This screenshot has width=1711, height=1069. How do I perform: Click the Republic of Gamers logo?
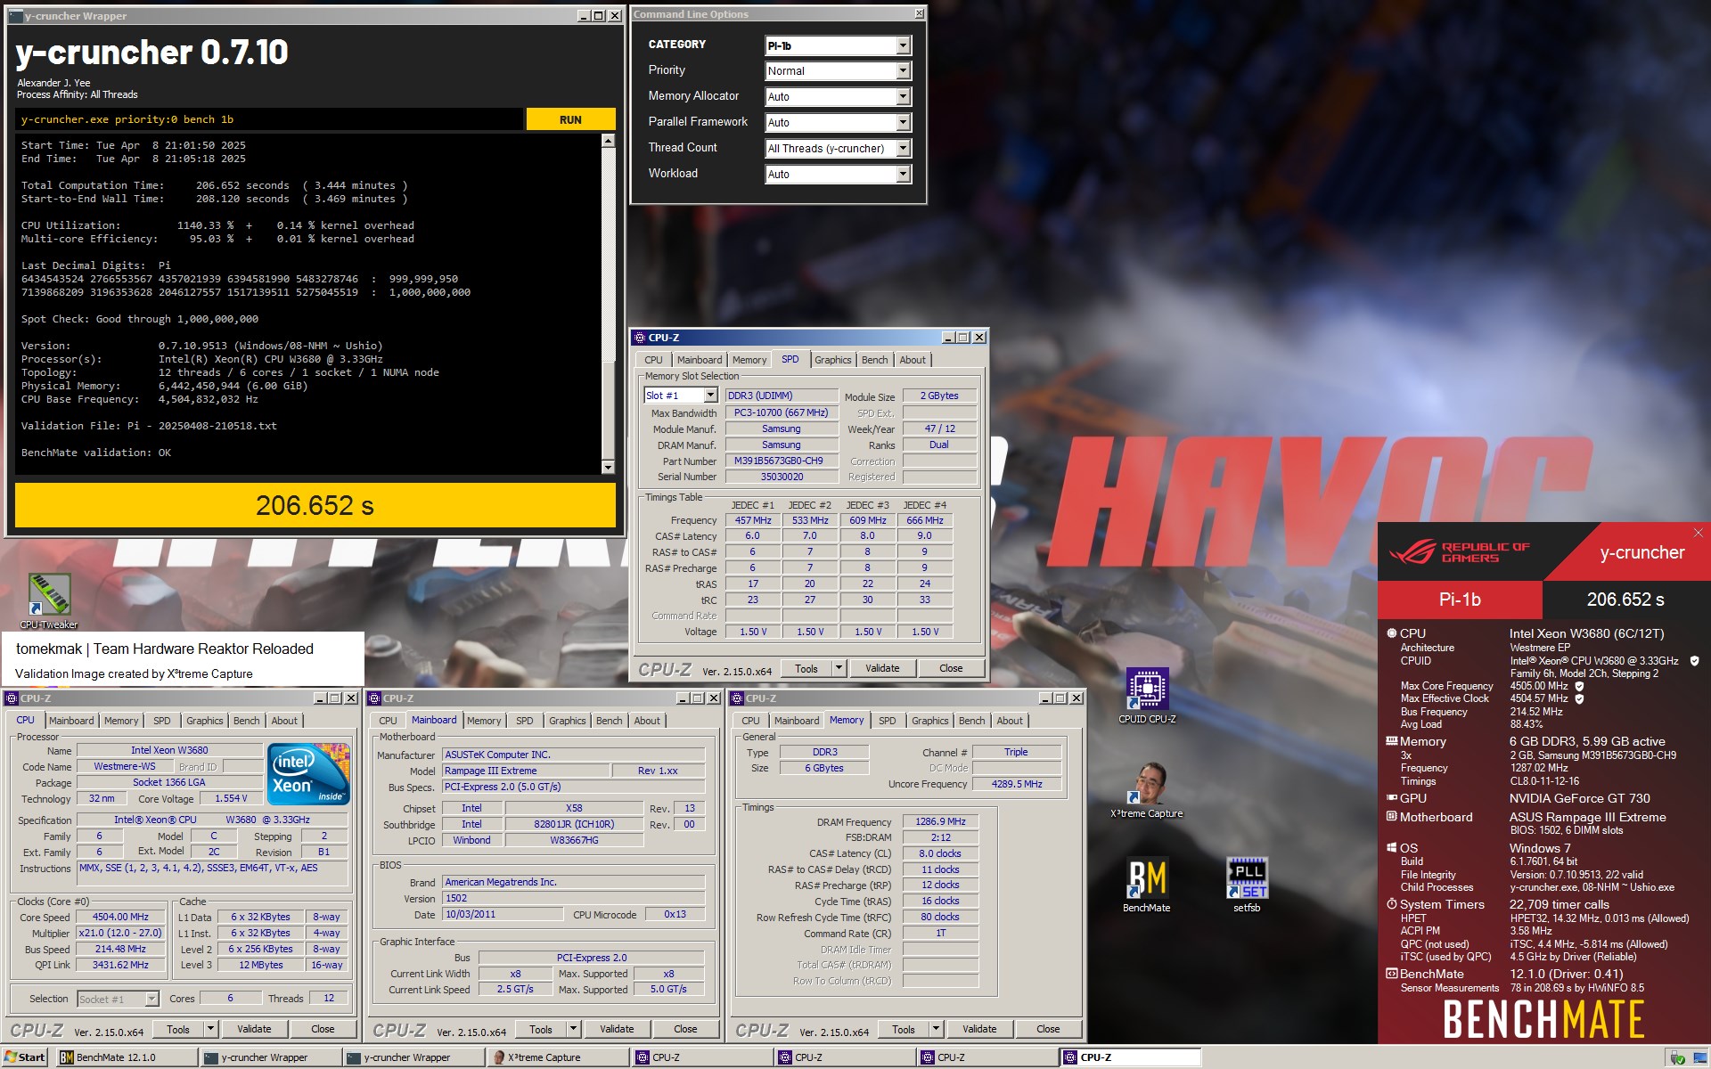coord(1458,552)
